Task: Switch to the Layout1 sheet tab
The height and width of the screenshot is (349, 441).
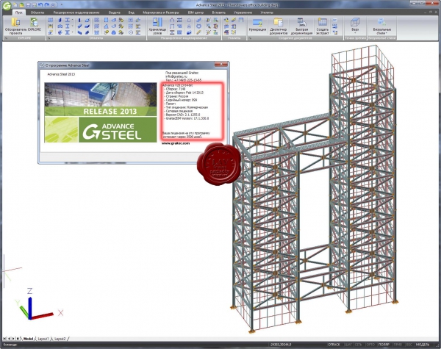Action: (43, 339)
